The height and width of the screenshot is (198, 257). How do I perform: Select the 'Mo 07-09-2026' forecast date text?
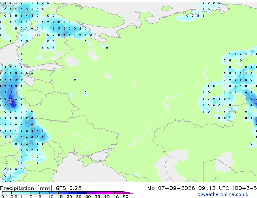(171, 188)
